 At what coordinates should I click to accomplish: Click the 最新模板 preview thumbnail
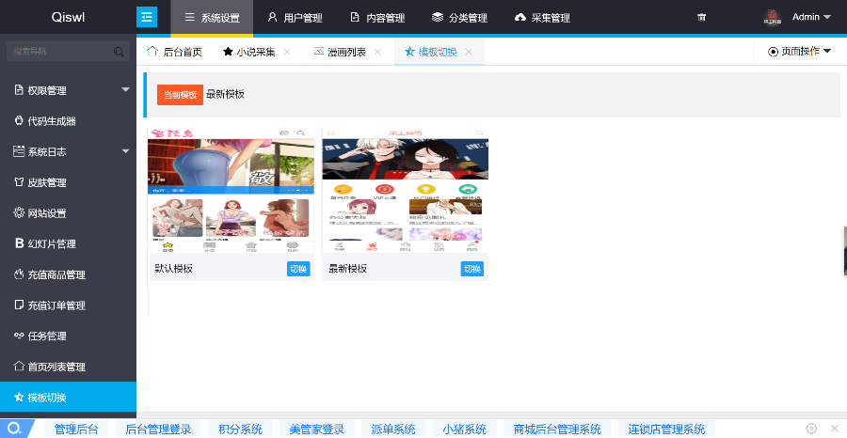405,193
